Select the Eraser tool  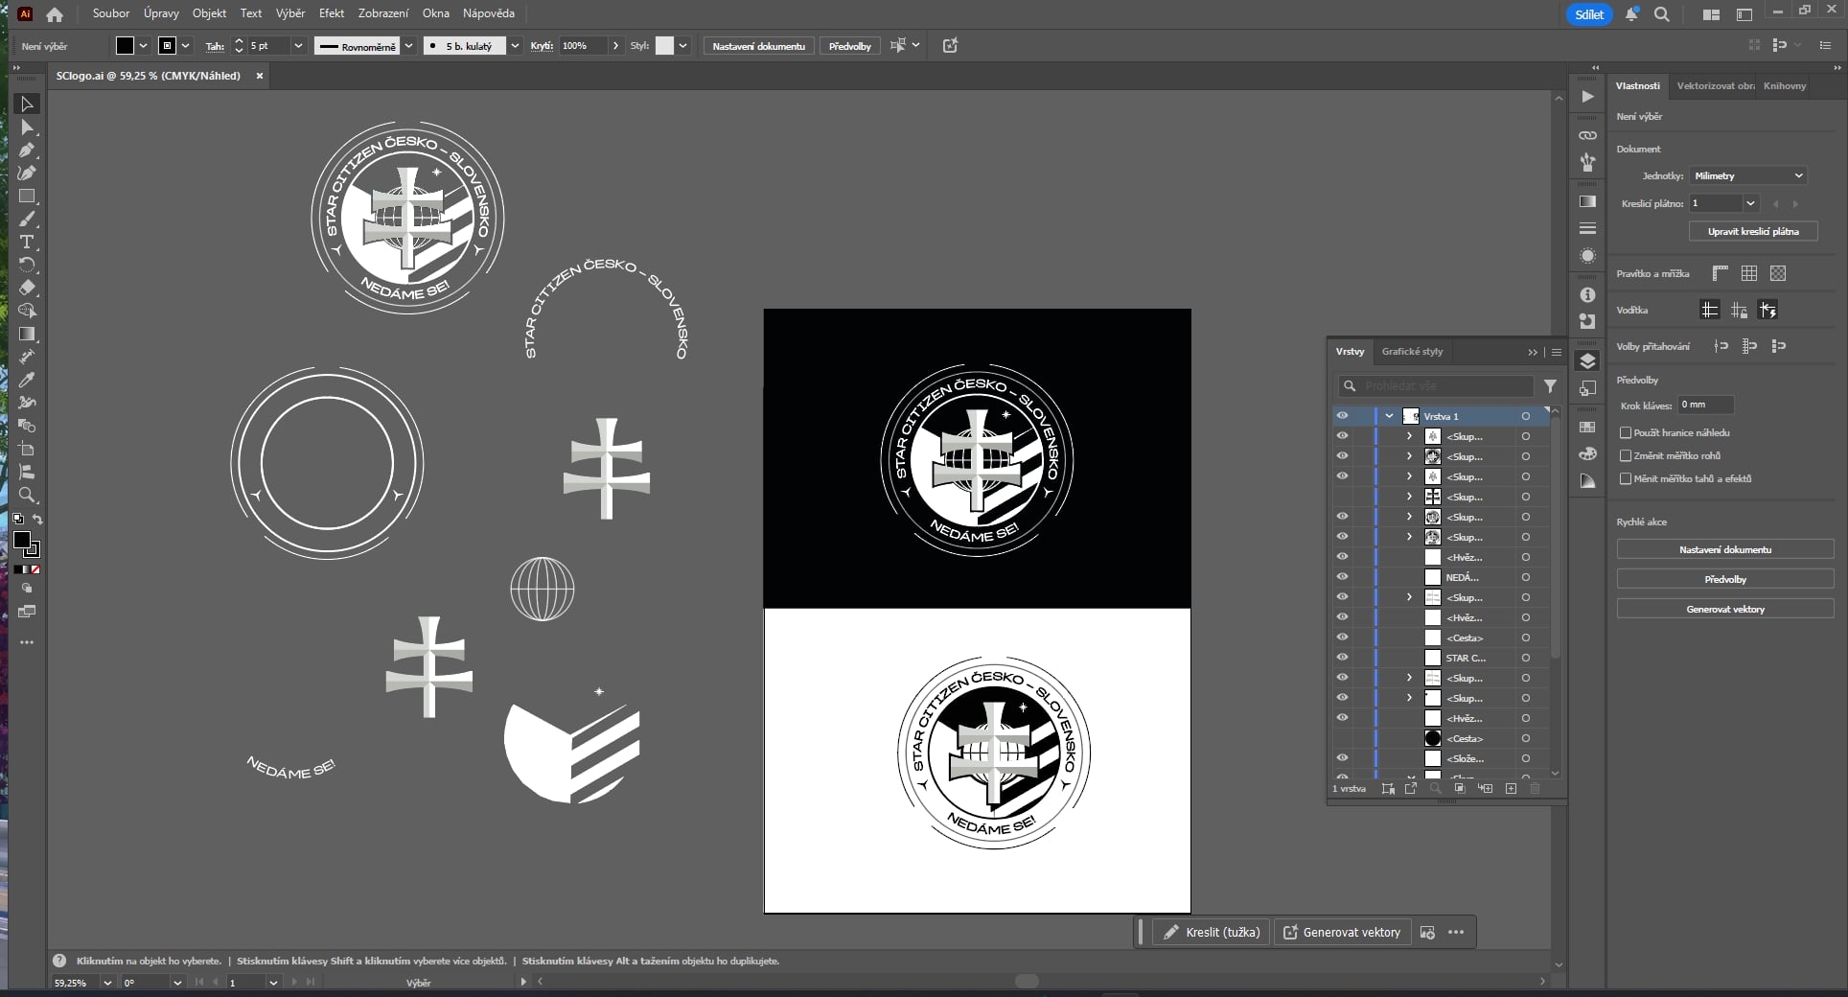pyautogui.click(x=27, y=288)
